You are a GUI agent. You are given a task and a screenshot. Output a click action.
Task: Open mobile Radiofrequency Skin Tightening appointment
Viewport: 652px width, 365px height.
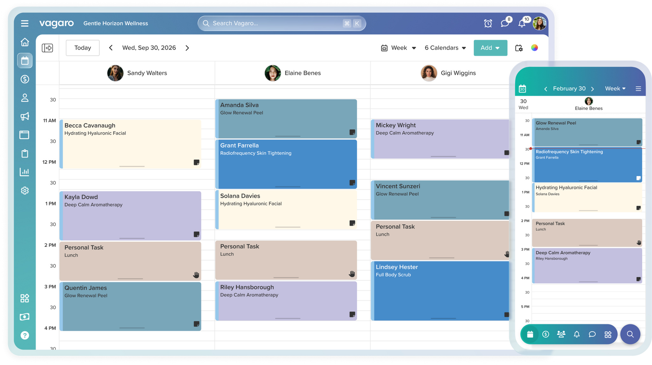pos(587,165)
